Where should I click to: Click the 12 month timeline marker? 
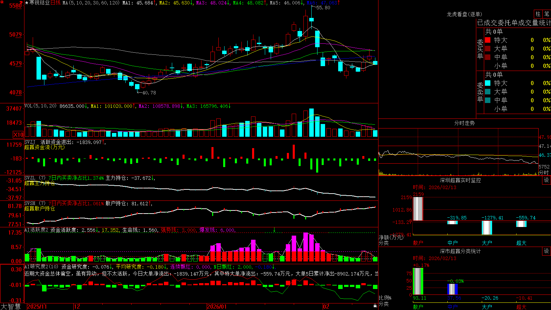77,307
